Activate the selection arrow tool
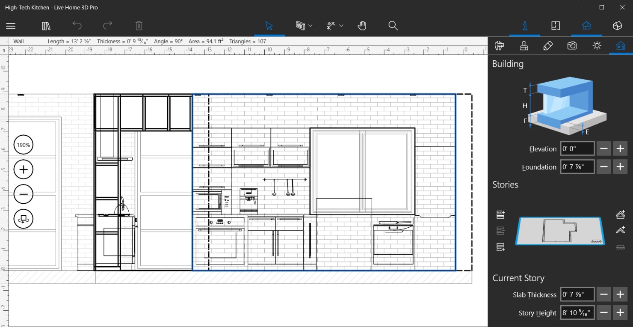Image resolution: width=633 pixels, height=327 pixels. coord(269,26)
